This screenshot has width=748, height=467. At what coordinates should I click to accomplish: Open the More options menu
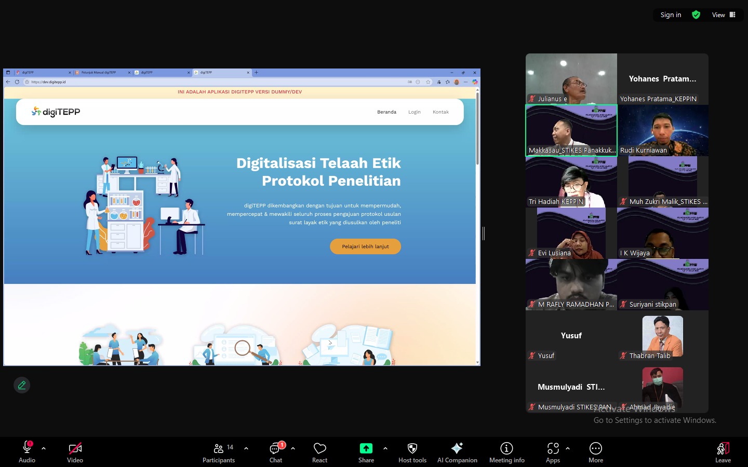[596, 452]
